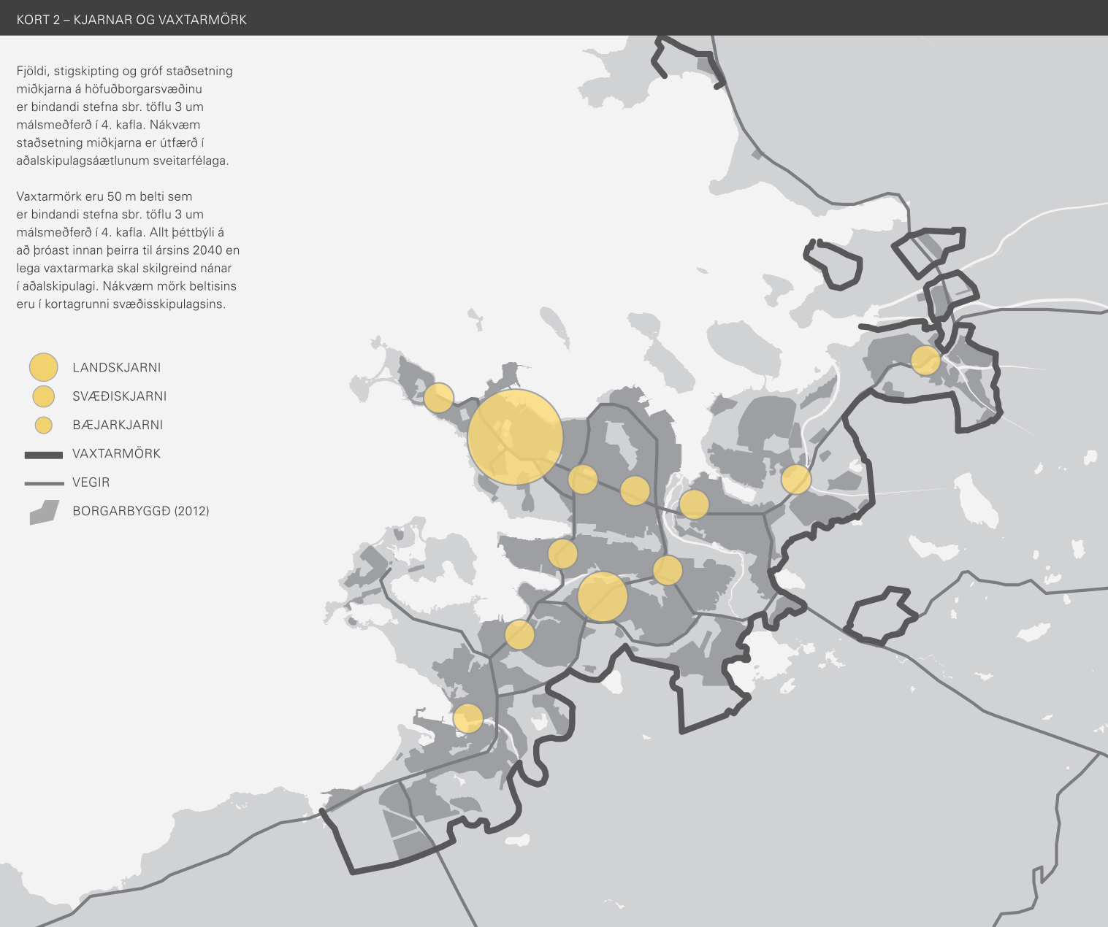This screenshot has width=1108, height=927.
Task: Click the line 'Fjöldi, stigskipting og gróf staðsetning'
Action: click(125, 72)
